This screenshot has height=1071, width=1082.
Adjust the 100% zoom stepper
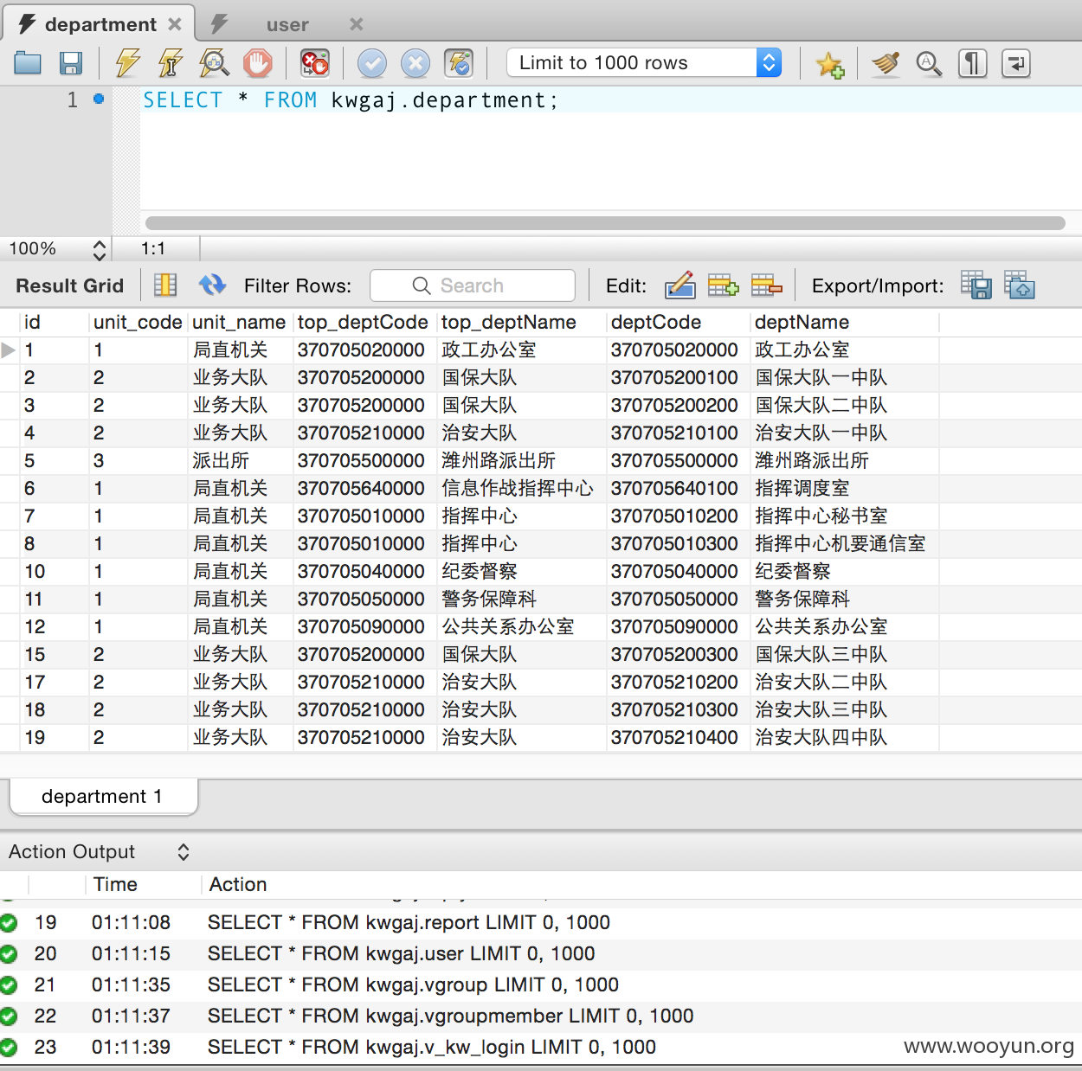[100, 250]
